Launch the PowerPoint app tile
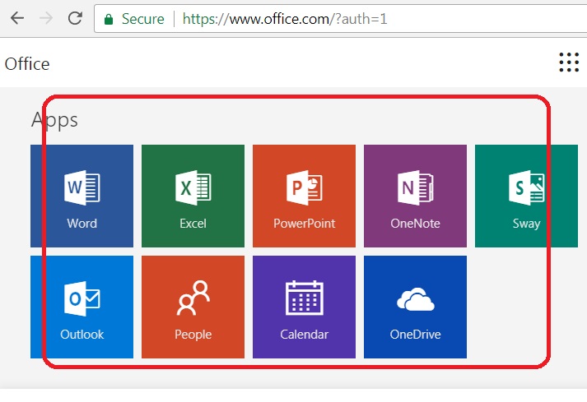Screen dimensions: 587x402 304,196
